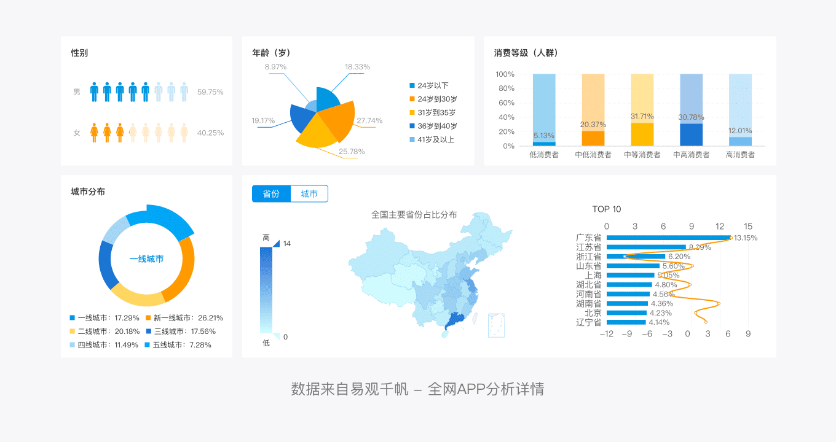The height and width of the screenshot is (442, 836).
Task: Click the 13.15% value label for 广东省
Action: [x=746, y=238]
